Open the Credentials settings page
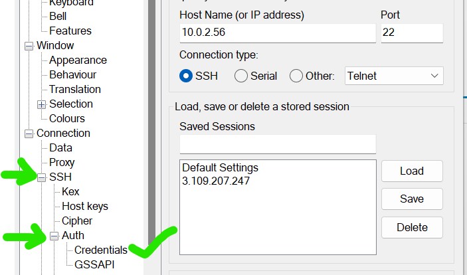The image size is (467, 275). pos(101,250)
